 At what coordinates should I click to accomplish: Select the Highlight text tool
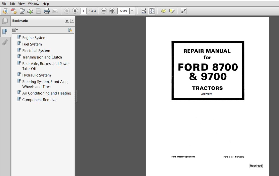click(x=172, y=11)
